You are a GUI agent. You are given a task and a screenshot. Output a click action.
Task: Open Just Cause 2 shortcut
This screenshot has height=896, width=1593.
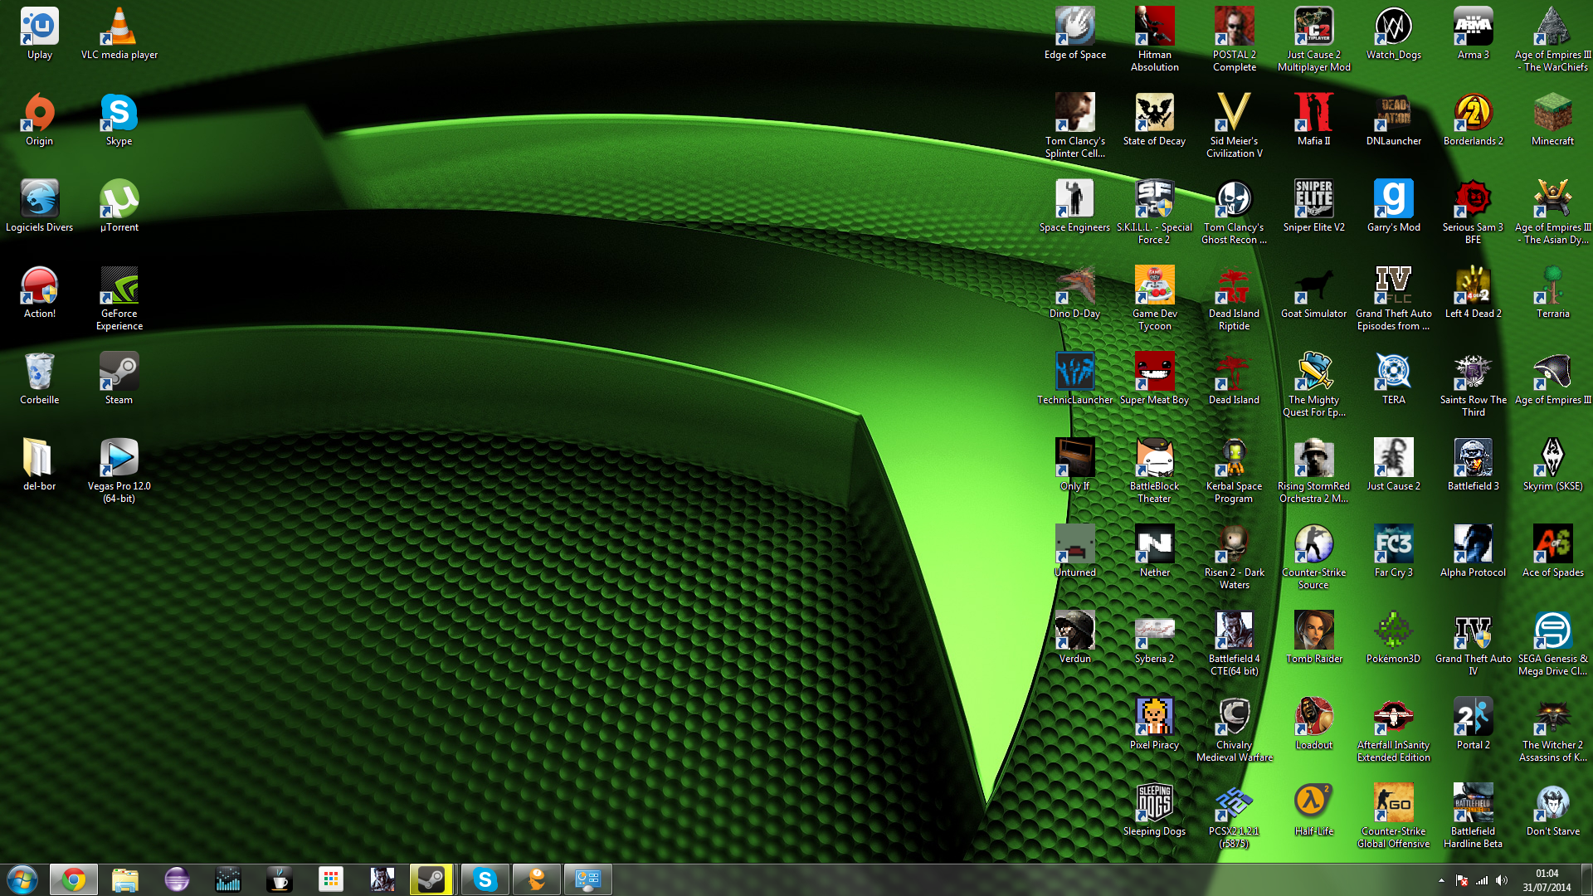(1393, 465)
